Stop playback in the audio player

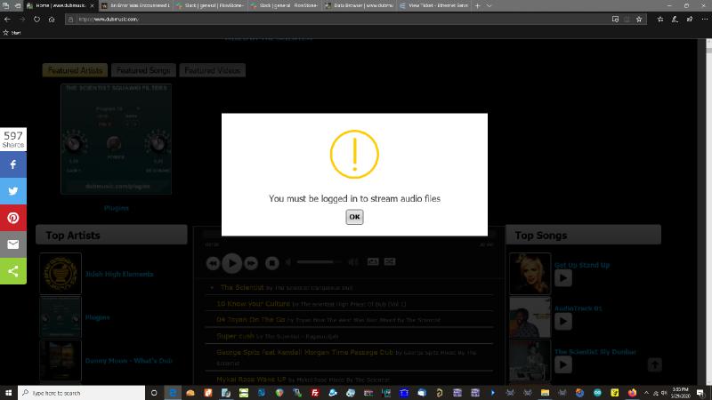click(272, 263)
